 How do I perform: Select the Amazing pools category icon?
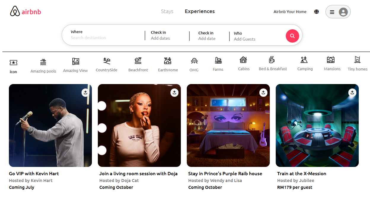click(43, 62)
